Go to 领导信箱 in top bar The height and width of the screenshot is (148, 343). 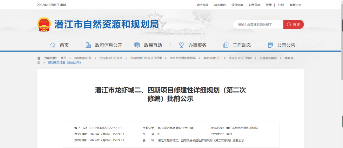pos(237,5)
